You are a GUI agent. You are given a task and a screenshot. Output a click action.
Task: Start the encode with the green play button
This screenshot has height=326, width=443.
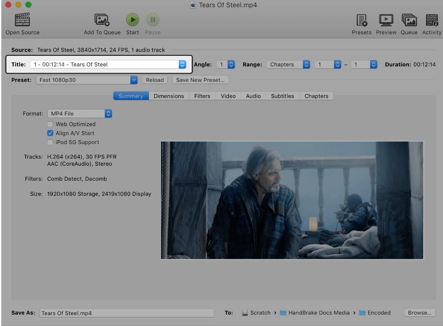click(132, 20)
